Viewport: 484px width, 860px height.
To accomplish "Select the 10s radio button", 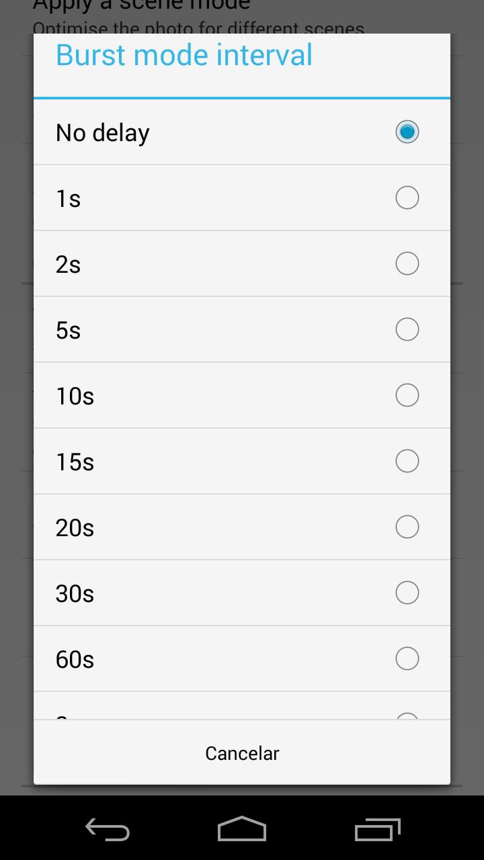I will pos(407,395).
